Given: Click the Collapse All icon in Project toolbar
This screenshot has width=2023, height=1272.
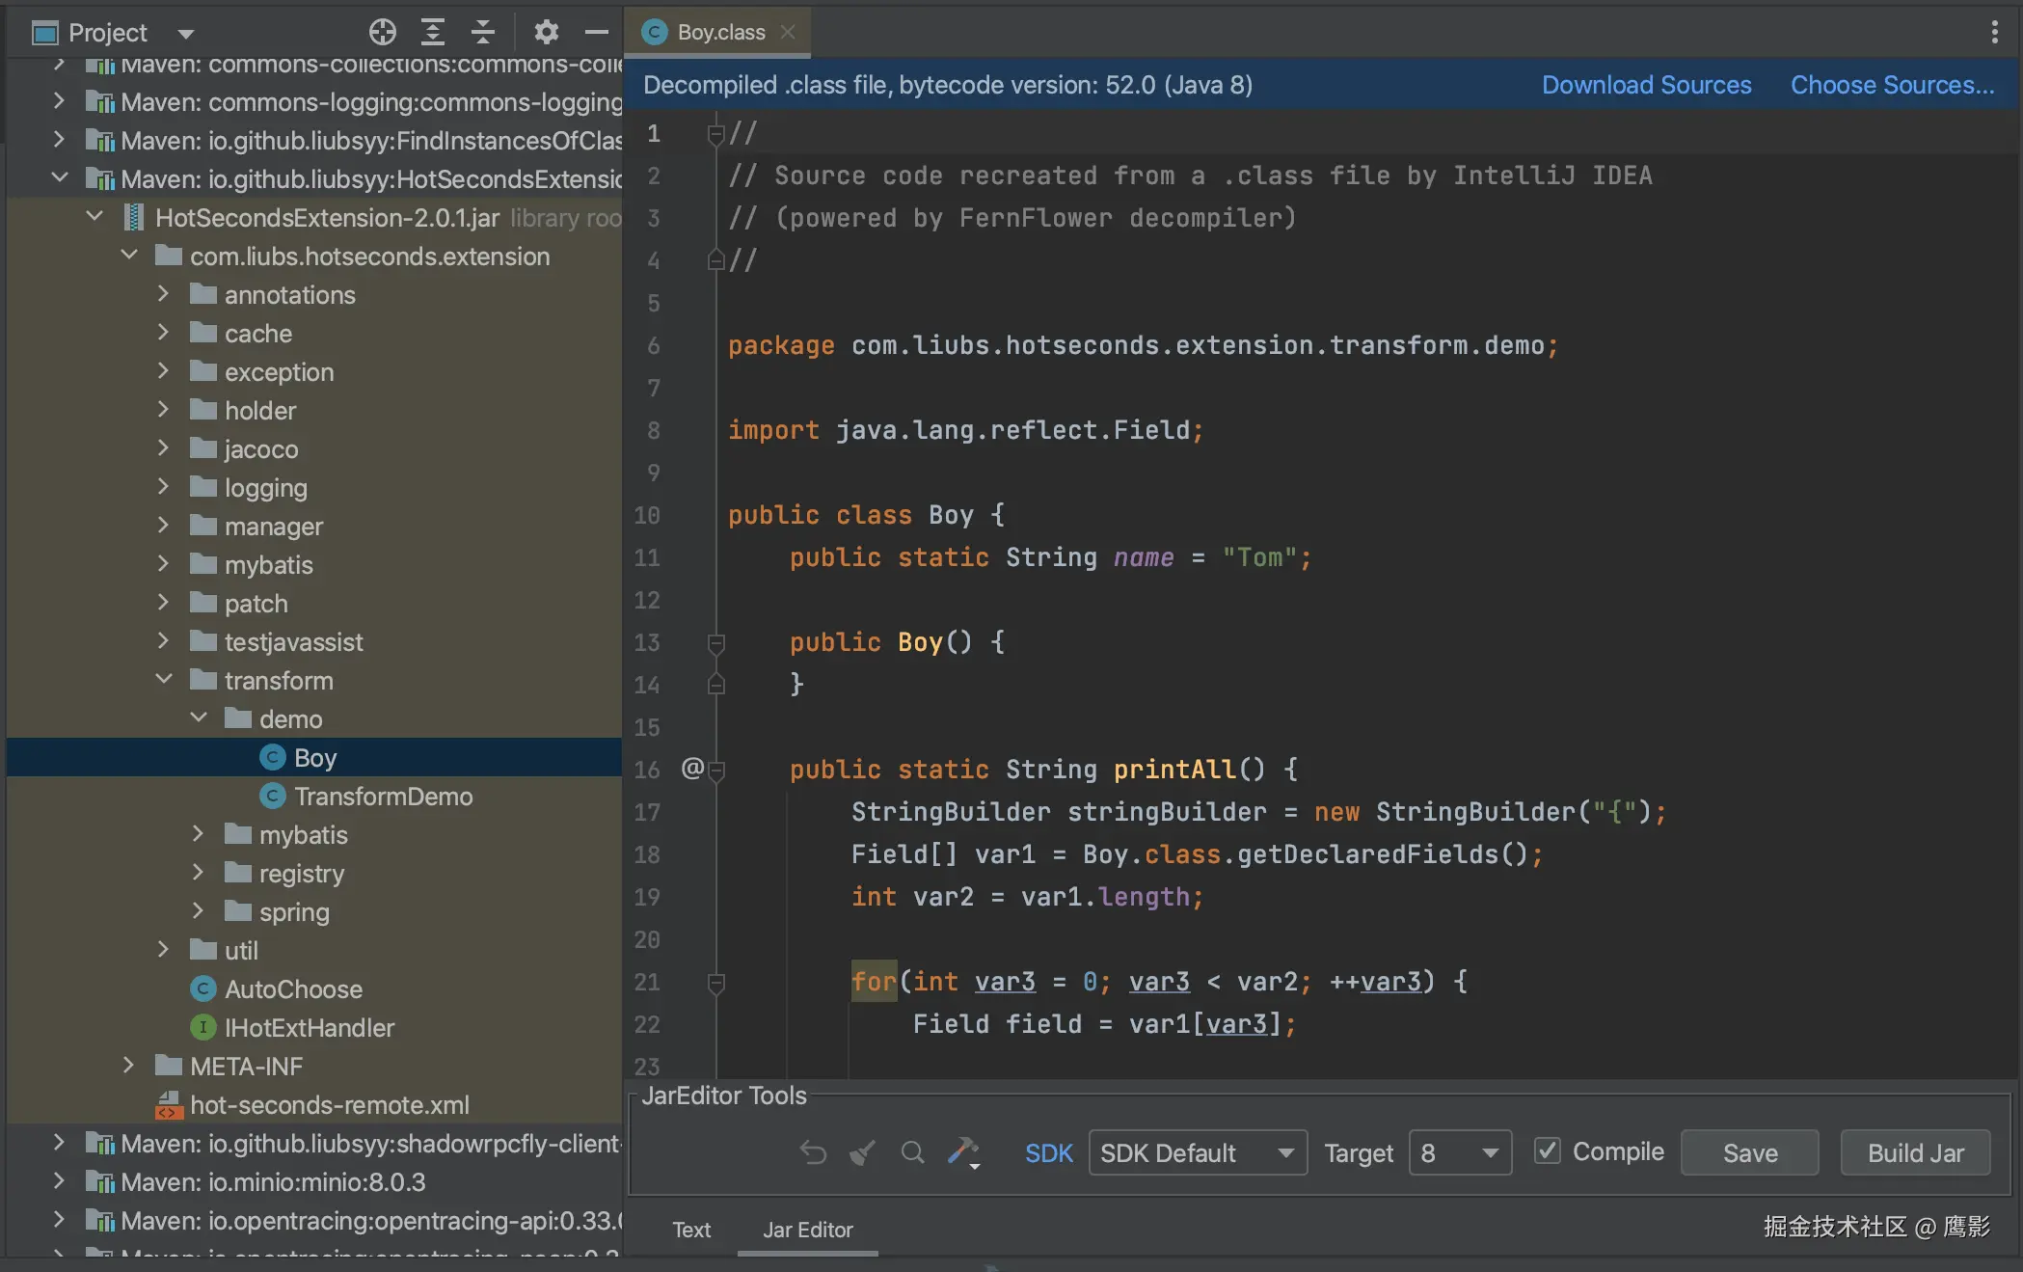Looking at the screenshot, I should coord(483,32).
